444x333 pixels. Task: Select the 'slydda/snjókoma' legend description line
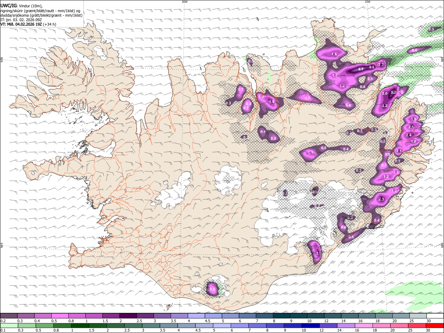click(x=42, y=15)
